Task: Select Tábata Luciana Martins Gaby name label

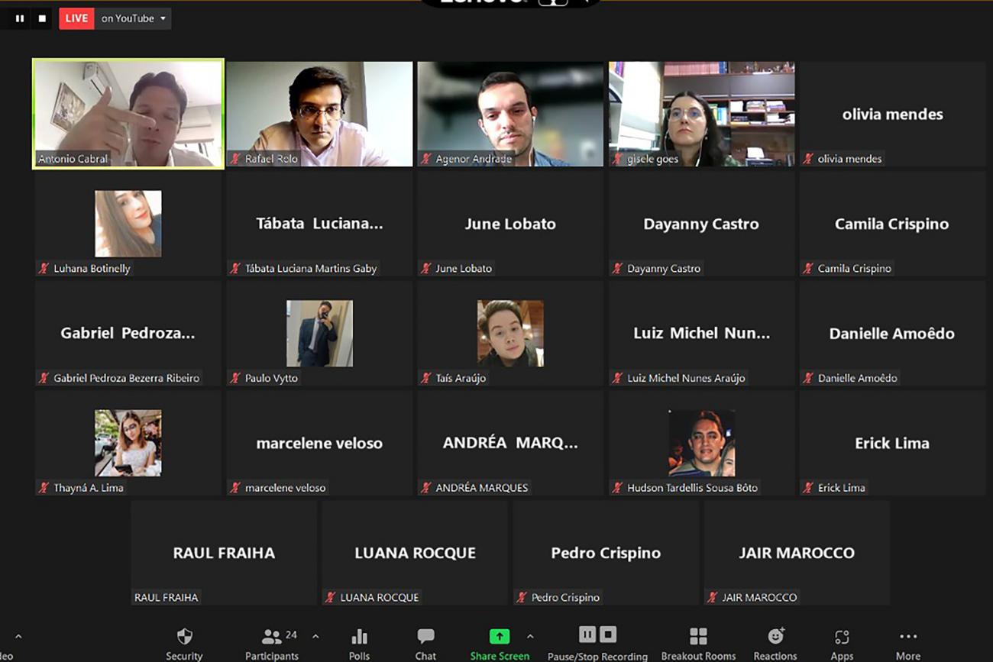Action: (311, 268)
